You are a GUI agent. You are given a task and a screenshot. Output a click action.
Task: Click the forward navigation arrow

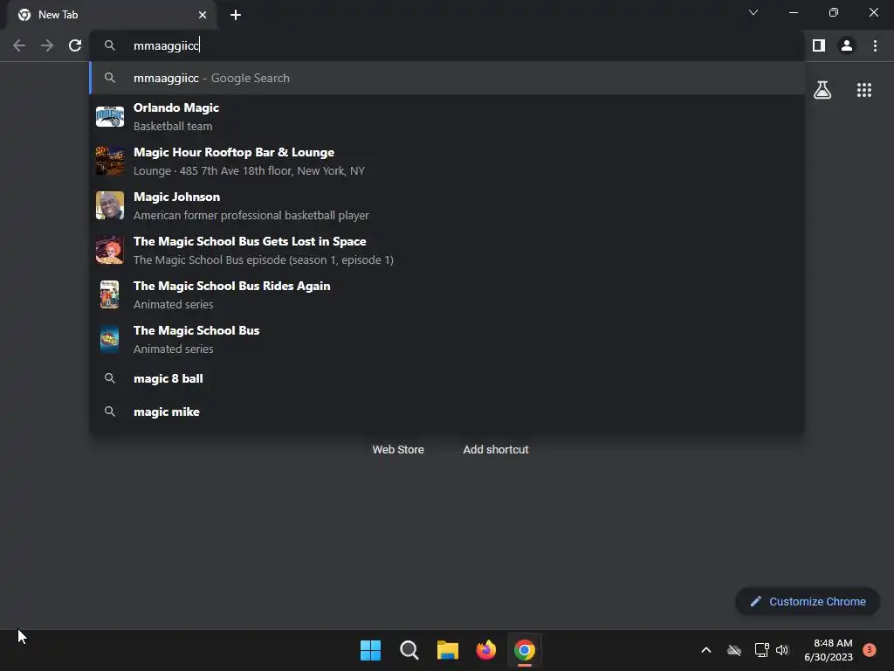(47, 45)
